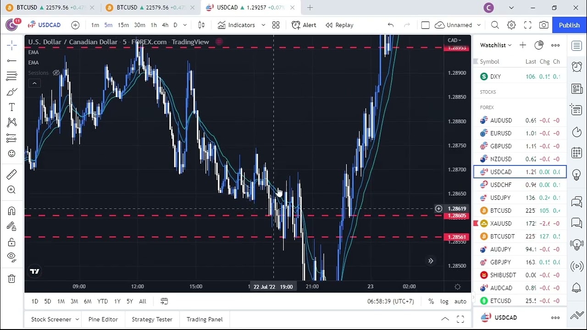
Task: Open the notifications bell panel
Action: [577, 288]
